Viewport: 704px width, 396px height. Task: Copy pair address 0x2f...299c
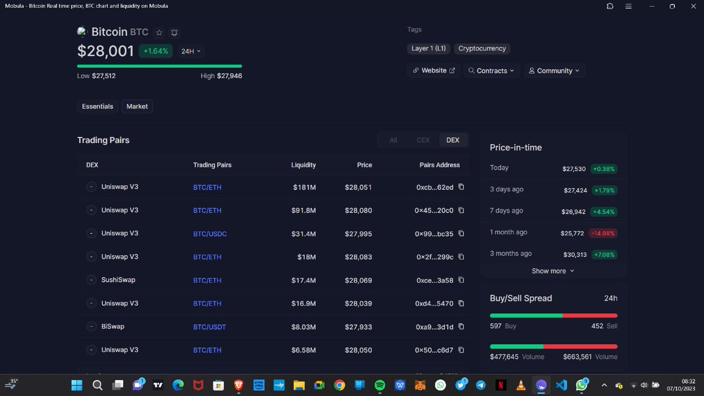(x=461, y=257)
